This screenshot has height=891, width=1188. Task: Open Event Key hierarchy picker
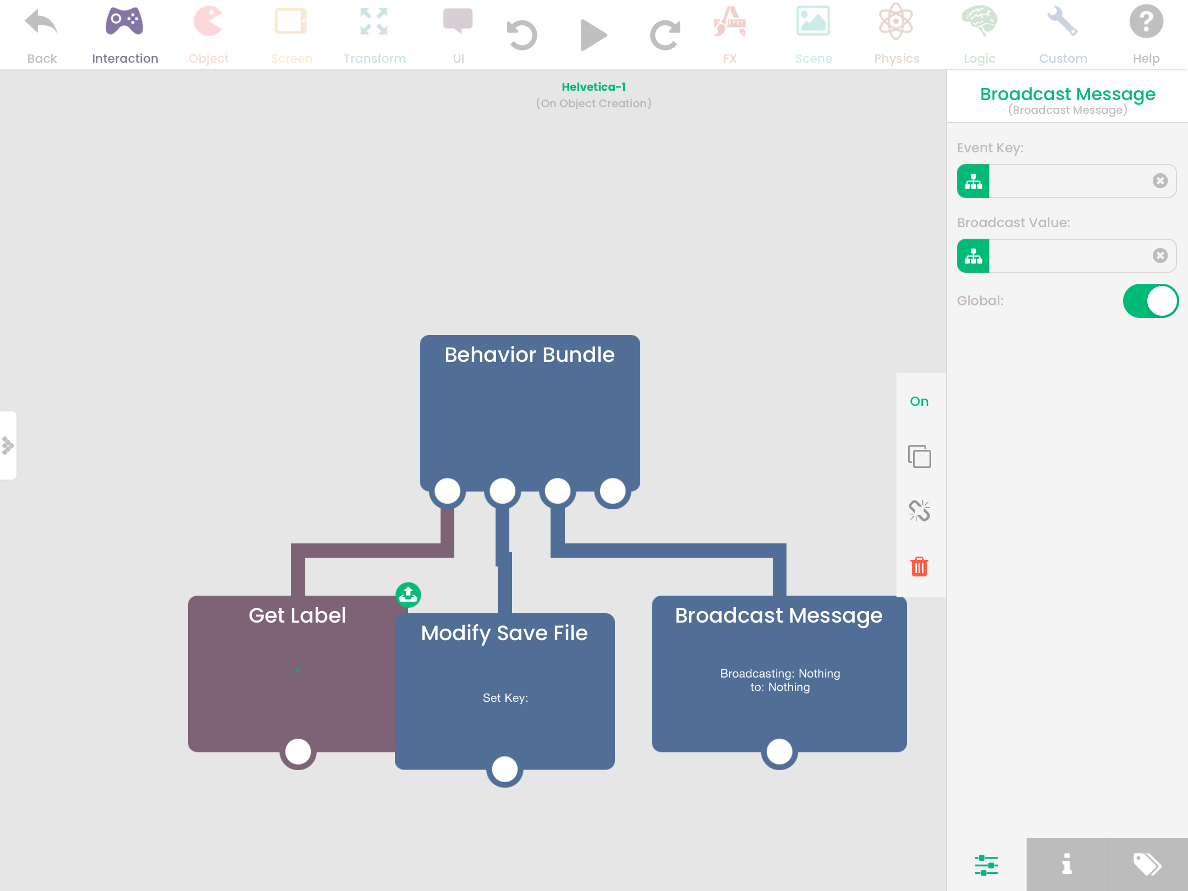[x=973, y=181]
